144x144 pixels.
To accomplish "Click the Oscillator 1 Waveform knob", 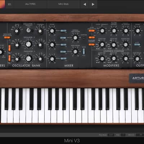I will click(x=40, y=31).
